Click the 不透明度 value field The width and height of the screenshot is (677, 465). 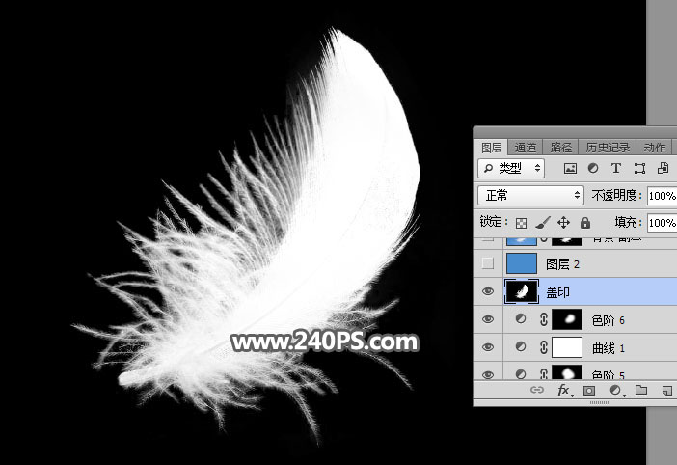[x=662, y=196]
